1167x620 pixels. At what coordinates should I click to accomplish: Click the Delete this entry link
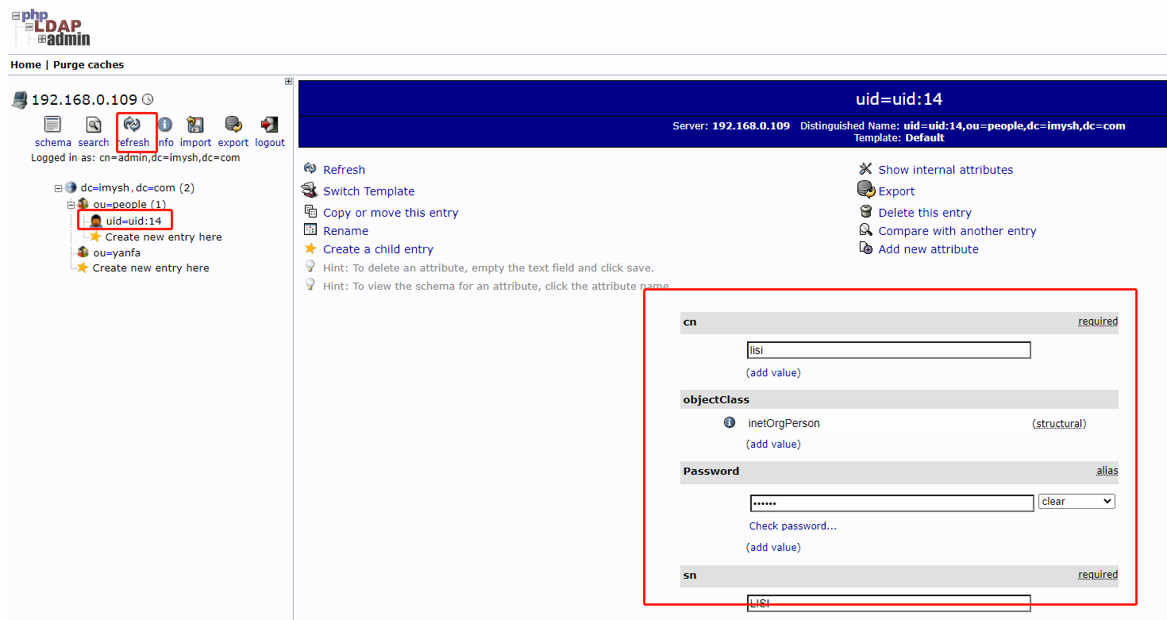(x=924, y=212)
